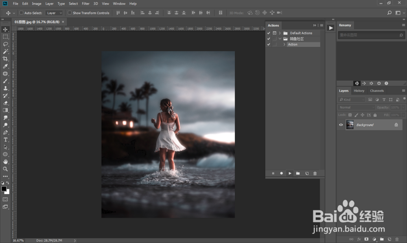Open the Move tool preset picker arrow
Image resolution: width=407 pixels, height=243 pixels.
click(x=14, y=13)
